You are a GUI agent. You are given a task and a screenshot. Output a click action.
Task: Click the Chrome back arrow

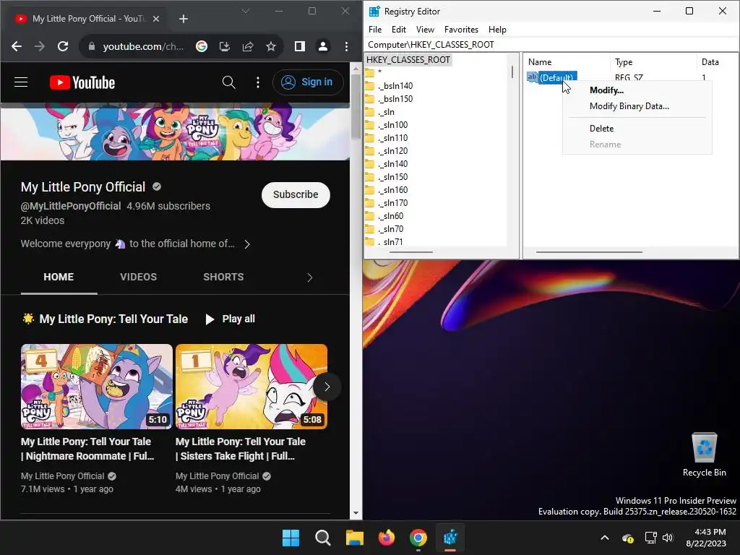pyautogui.click(x=17, y=46)
